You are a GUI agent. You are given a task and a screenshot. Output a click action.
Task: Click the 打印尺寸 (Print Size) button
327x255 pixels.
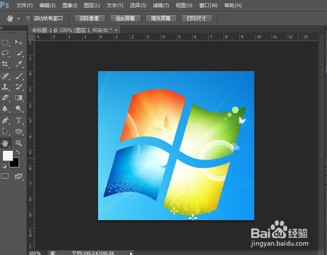(197, 18)
